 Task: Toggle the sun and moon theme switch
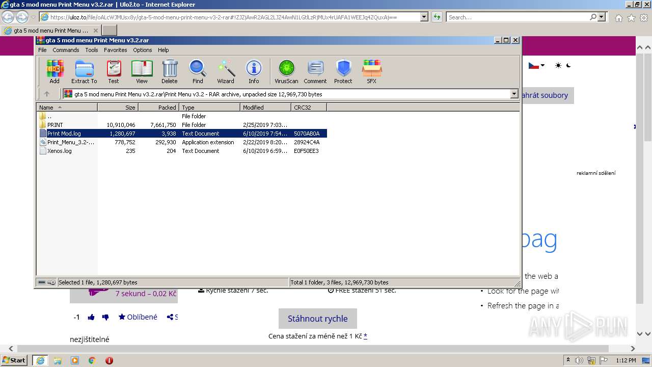563,65
